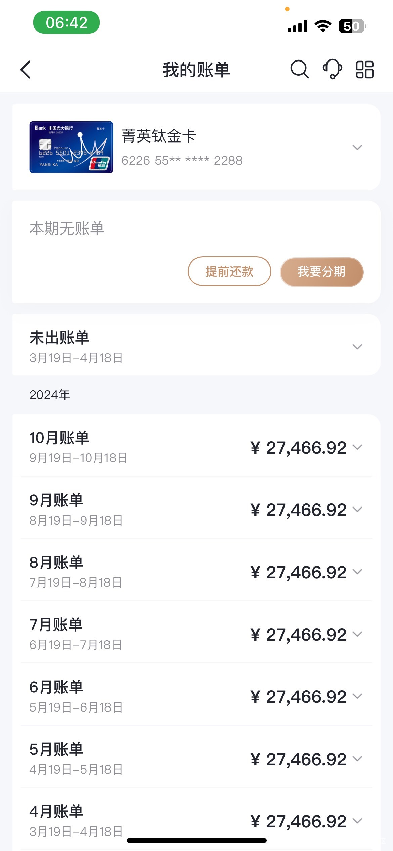This screenshot has height=851, width=393.
Task: Open the 7月账单 entry
Action: coord(56,625)
